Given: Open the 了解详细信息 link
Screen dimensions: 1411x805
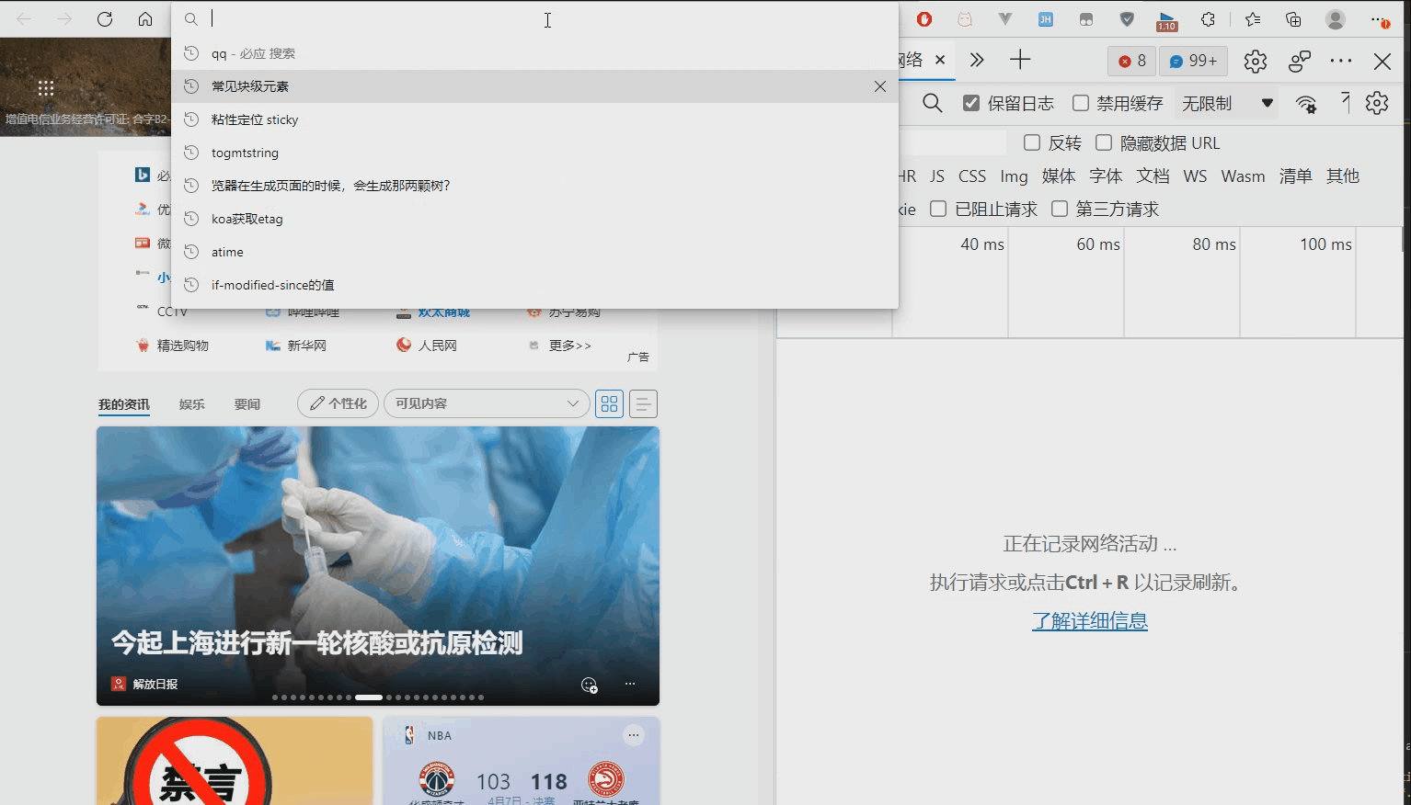Looking at the screenshot, I should [1090, 621].
